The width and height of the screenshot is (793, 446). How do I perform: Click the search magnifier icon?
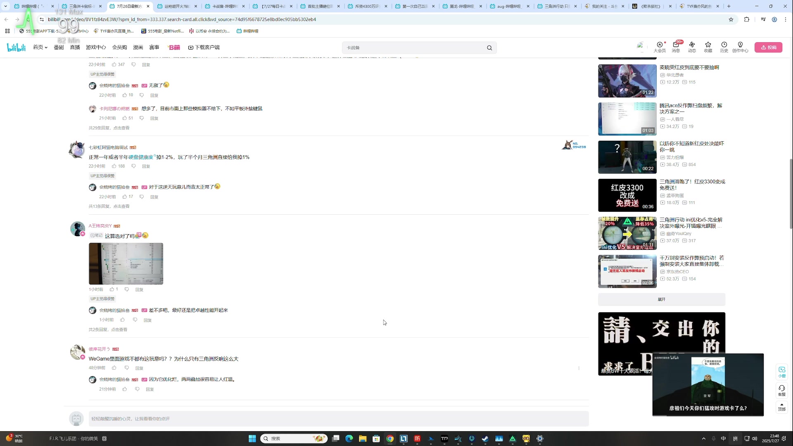click(489, 47)
